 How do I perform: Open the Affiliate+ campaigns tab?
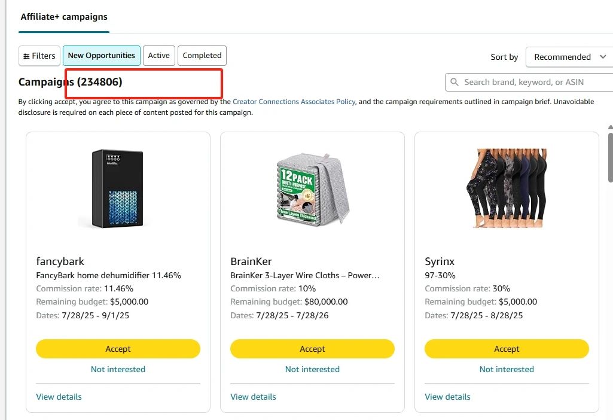point(64,17)
